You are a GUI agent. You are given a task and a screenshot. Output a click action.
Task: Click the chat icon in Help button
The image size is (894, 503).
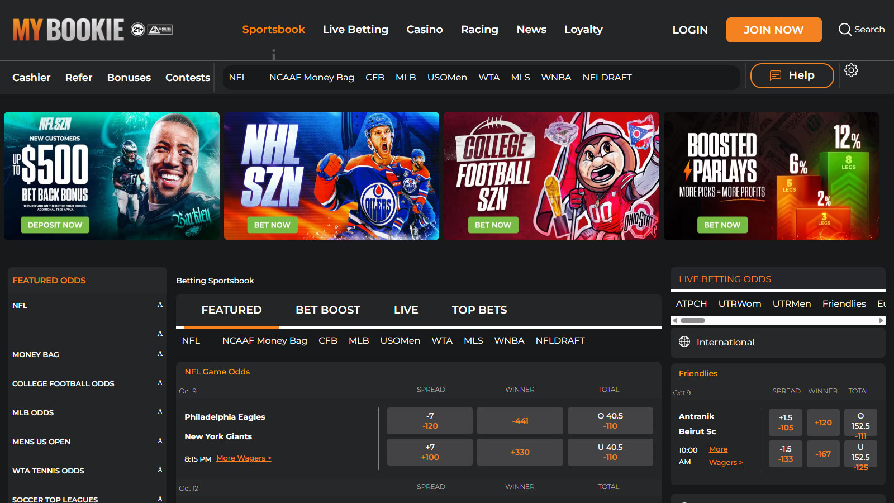coord(776,75)
